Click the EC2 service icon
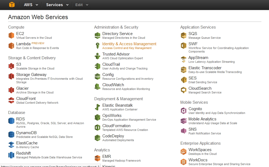Screen dimensions: 269x167 coord(11,35)
